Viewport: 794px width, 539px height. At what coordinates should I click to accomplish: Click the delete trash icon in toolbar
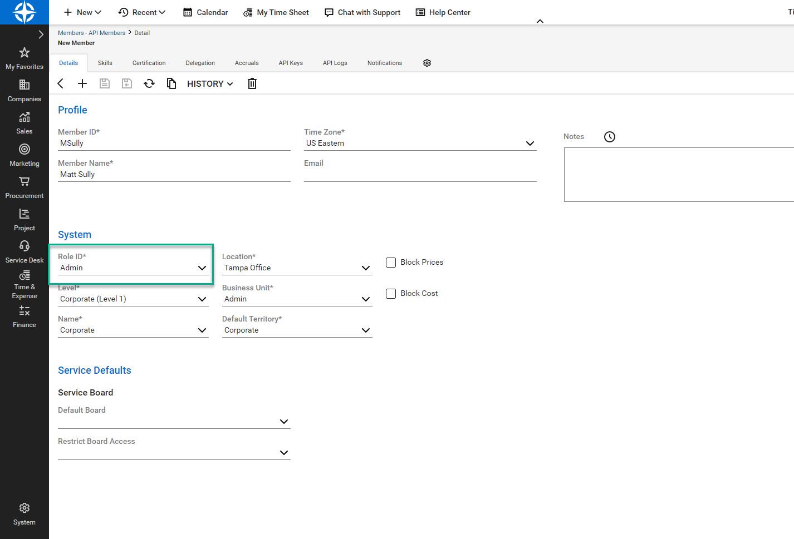coord(252,83)
